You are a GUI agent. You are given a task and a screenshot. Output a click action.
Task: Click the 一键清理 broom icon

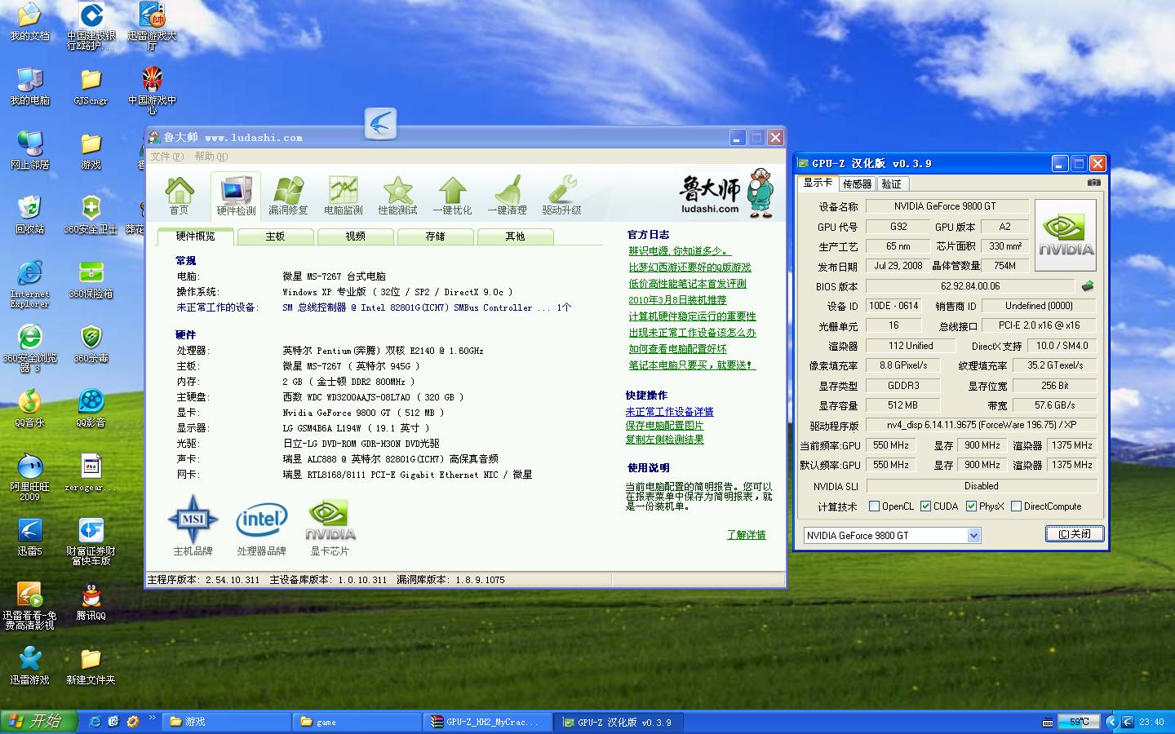[x=507, y=196]
